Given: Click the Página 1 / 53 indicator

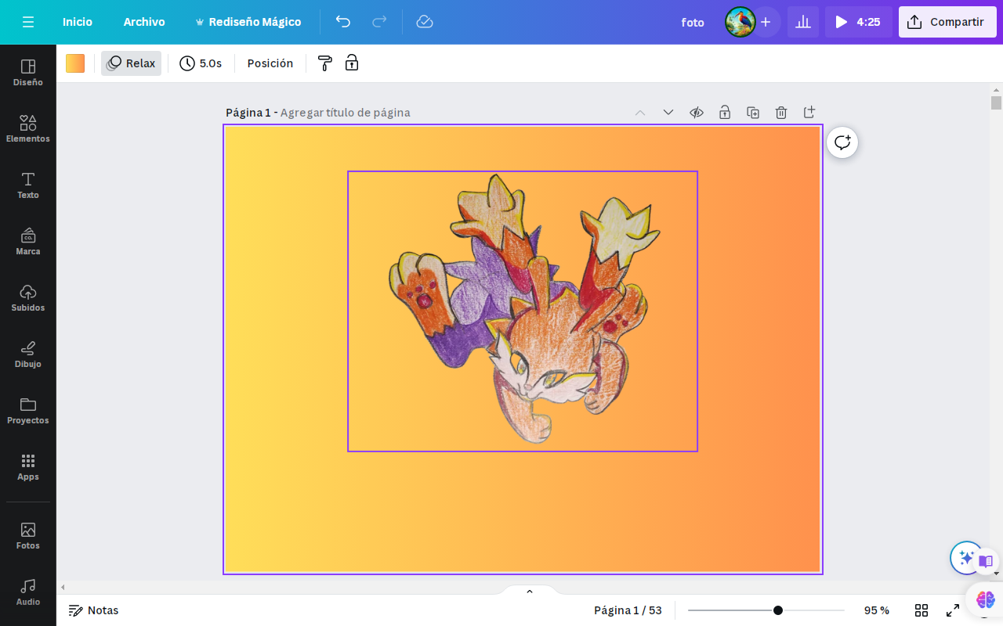Looking at the screenshot, I should tap(628, 610).
